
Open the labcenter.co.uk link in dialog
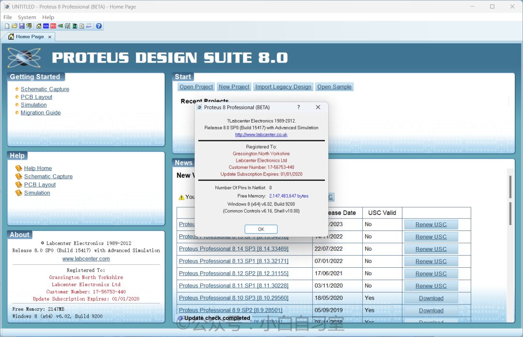tap(261, 135)
